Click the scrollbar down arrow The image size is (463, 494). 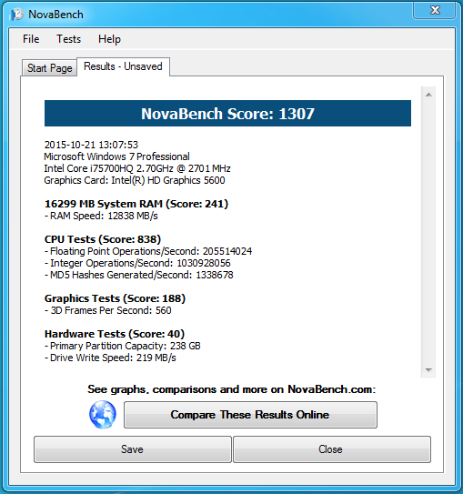[428, 370]
